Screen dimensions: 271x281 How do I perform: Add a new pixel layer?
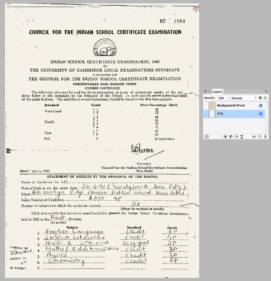pos(259,137)
